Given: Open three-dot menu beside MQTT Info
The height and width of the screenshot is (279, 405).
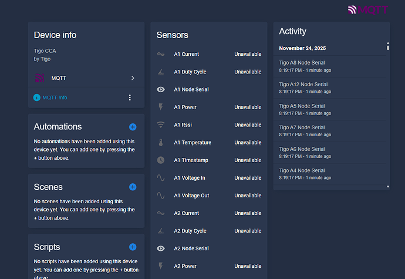Looking at the screenshot, I should [130, 98].
